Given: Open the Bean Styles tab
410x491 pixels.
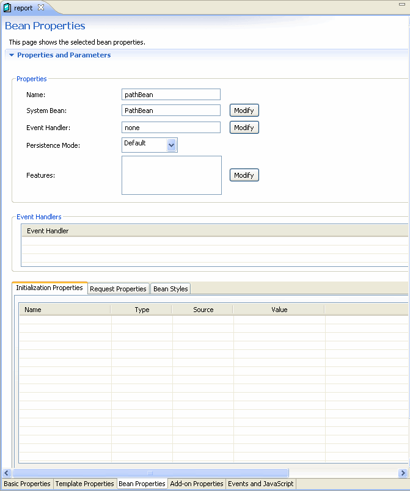Looking at the screenshot, I should tap(170, 289).
